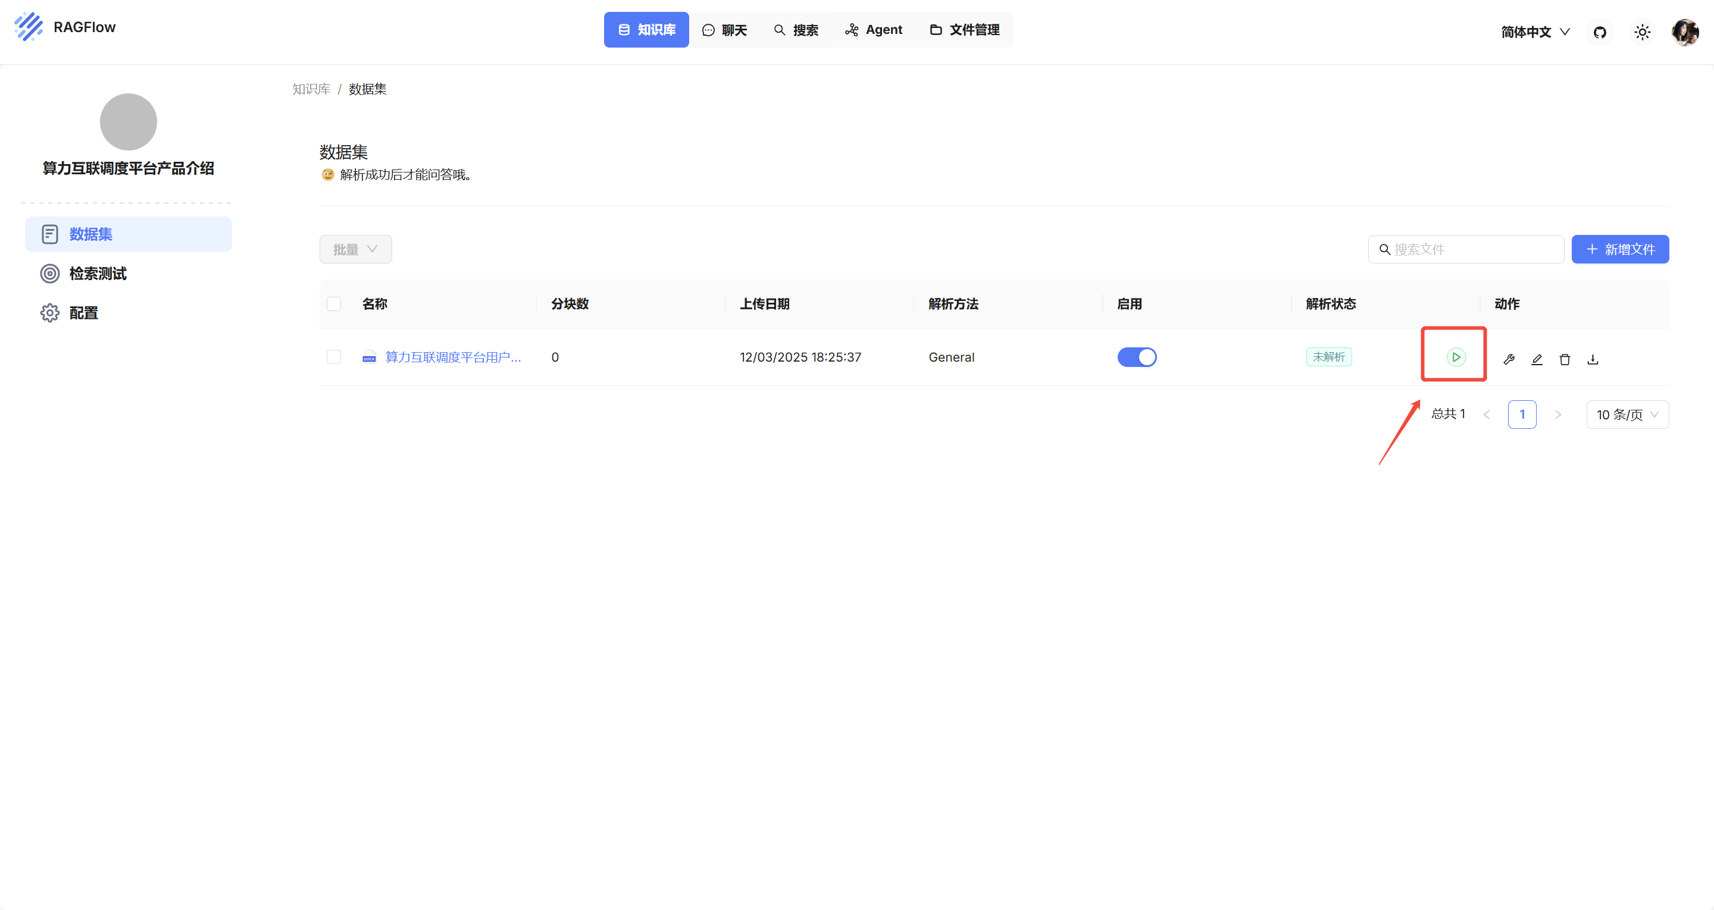The width and height of the screenshot is (1714, 910).
Task: Open the 搜索 tab
Action: pyautogui.click(x=796, y=30)
